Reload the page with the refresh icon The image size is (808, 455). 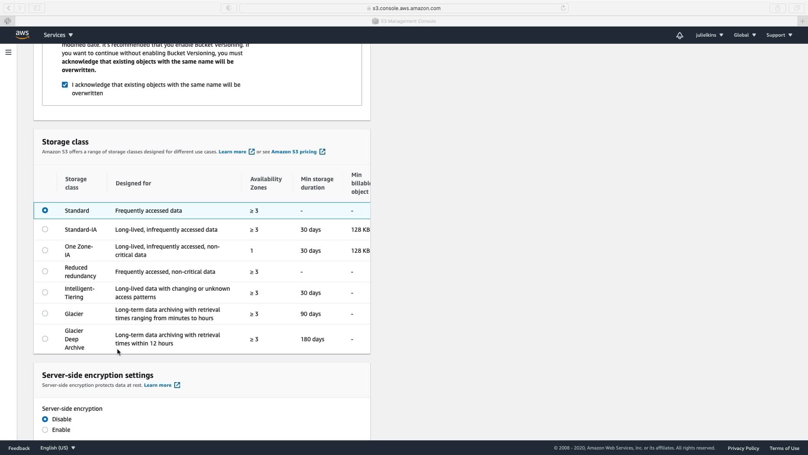pyautogui.click(x=563, y=8)
